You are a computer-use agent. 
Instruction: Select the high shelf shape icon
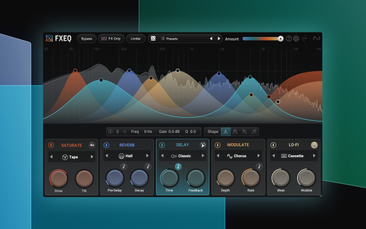[254, 132]
